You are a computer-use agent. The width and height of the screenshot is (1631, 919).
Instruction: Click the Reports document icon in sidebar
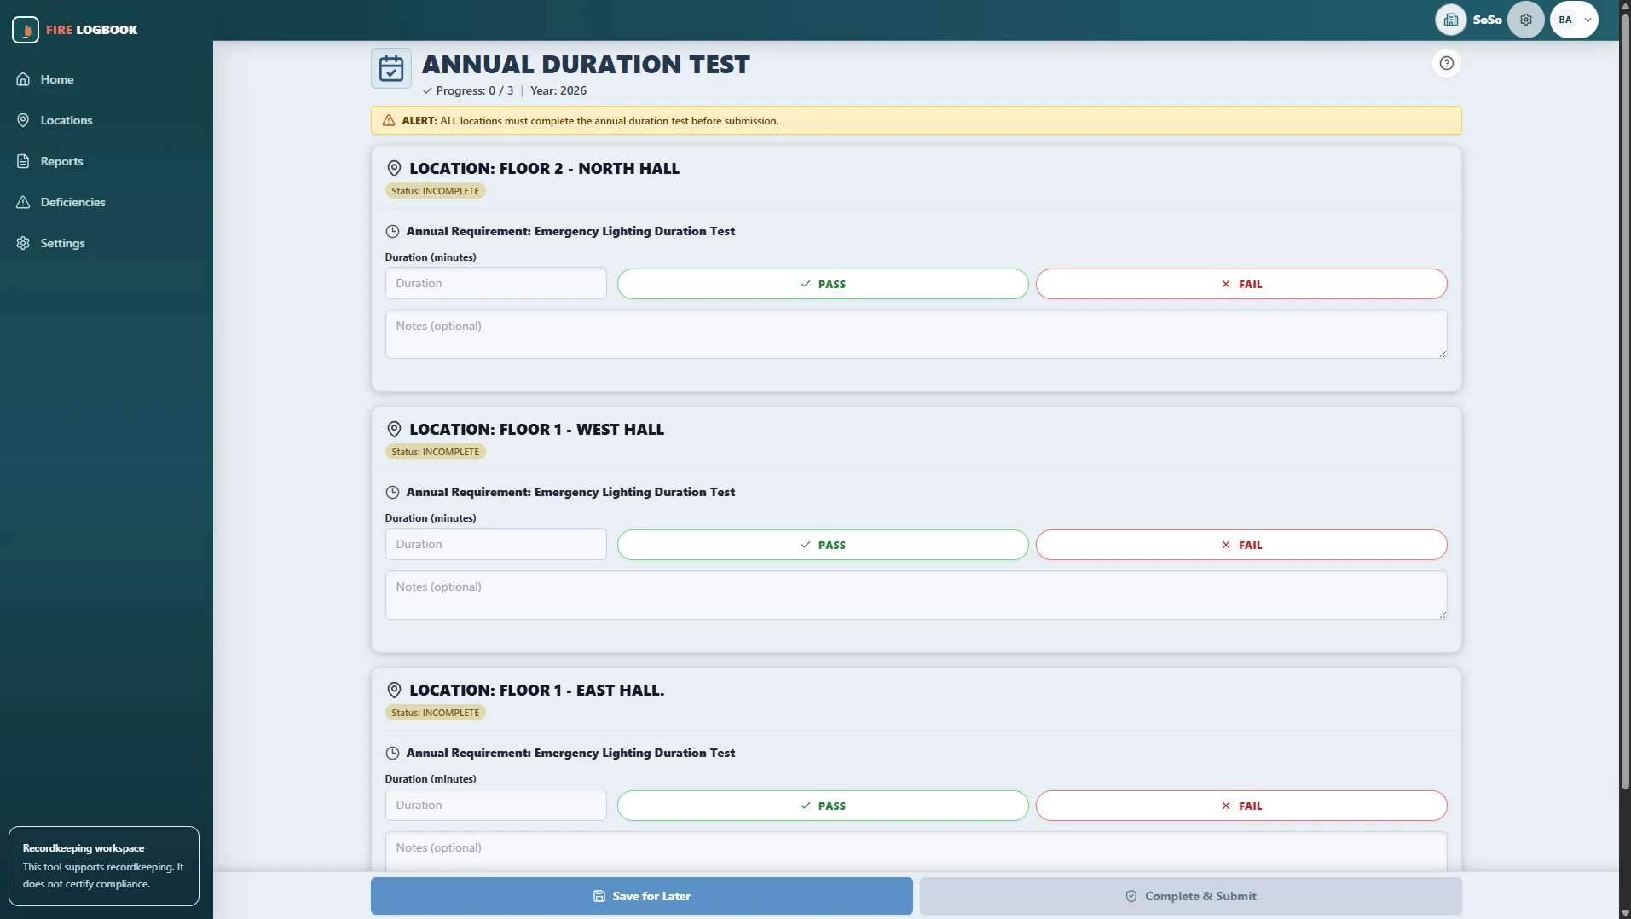(x=23, y=161)
